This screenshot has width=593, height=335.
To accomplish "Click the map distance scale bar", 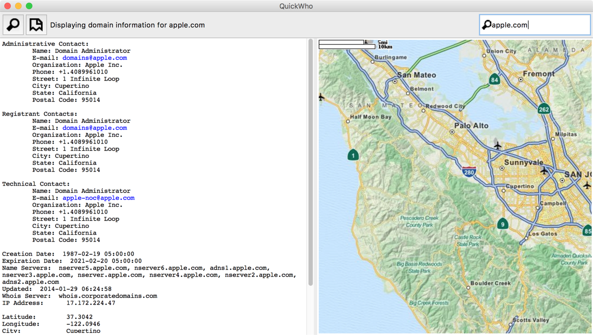I will [x=347, y=44].
